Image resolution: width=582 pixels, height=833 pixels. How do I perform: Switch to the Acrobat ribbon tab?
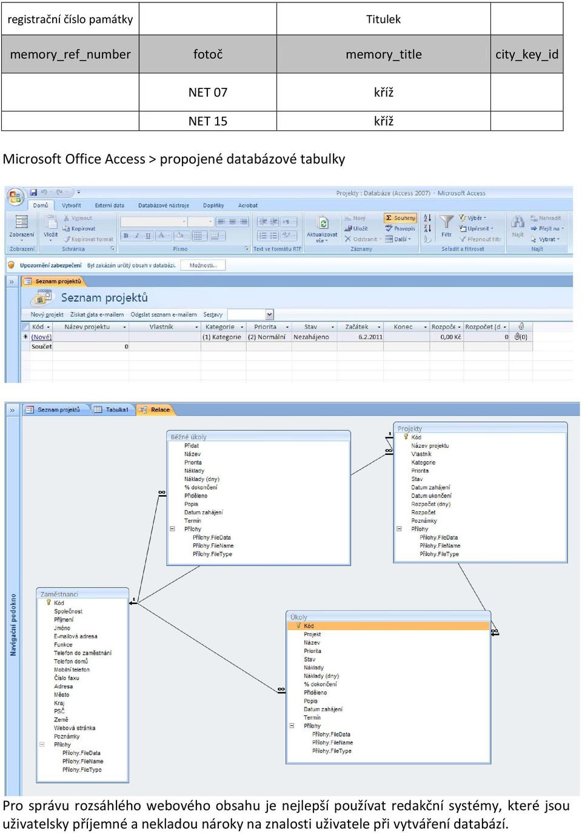pyautogui.click(x=248, y=206)
